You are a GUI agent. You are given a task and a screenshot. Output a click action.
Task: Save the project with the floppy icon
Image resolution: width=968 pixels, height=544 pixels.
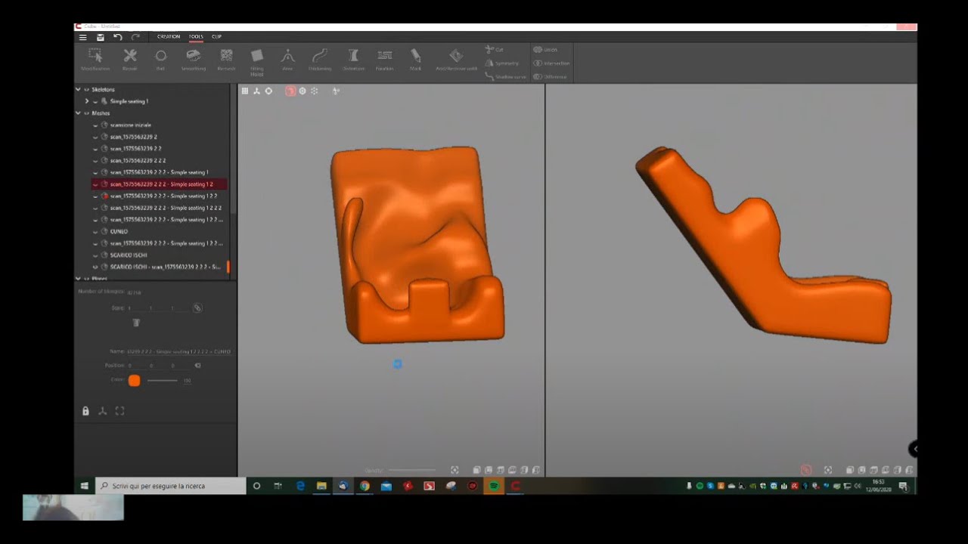[100, 37]
